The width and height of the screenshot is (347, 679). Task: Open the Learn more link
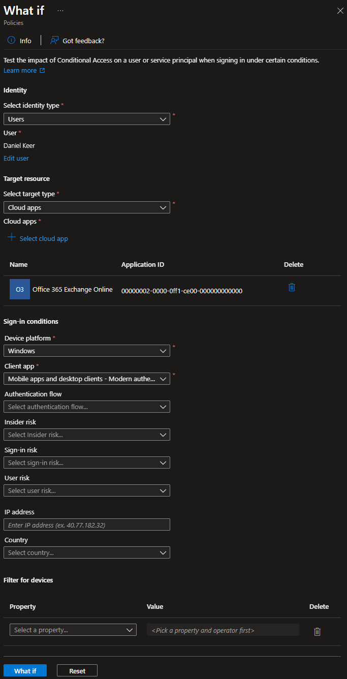(24, 71)
